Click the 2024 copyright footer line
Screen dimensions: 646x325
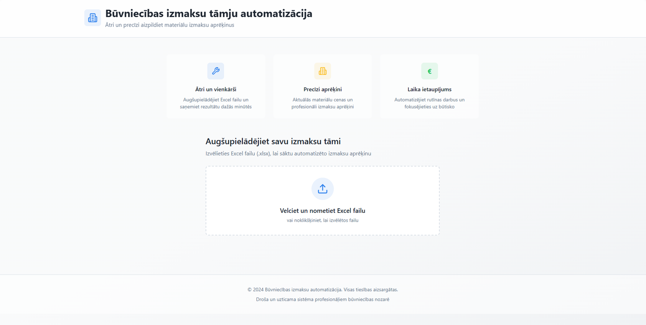[x=323, y=289]
